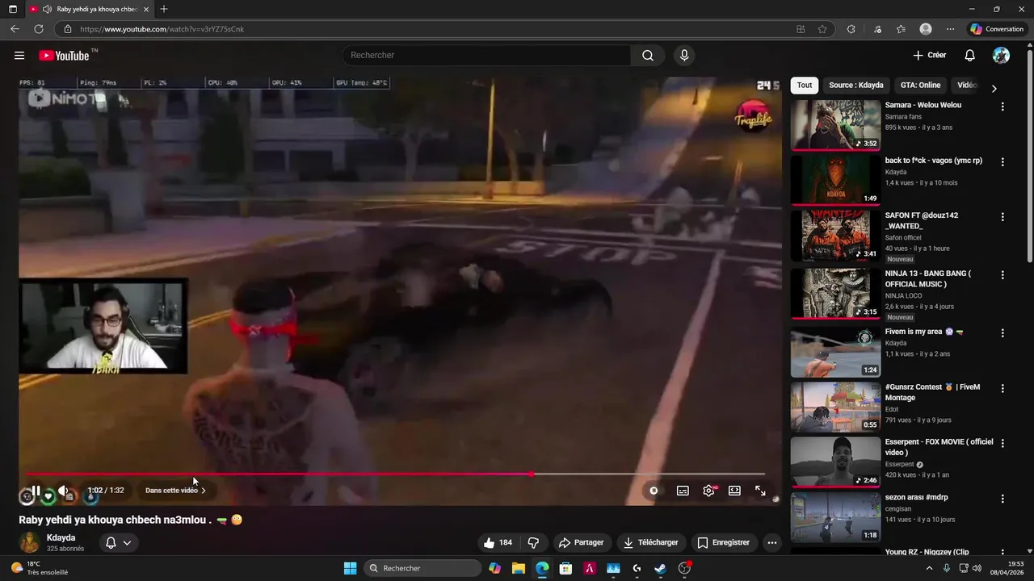Click the search magnifier button
The width and height of the screenshot is (1034, 581).
(x=648, y=55)
